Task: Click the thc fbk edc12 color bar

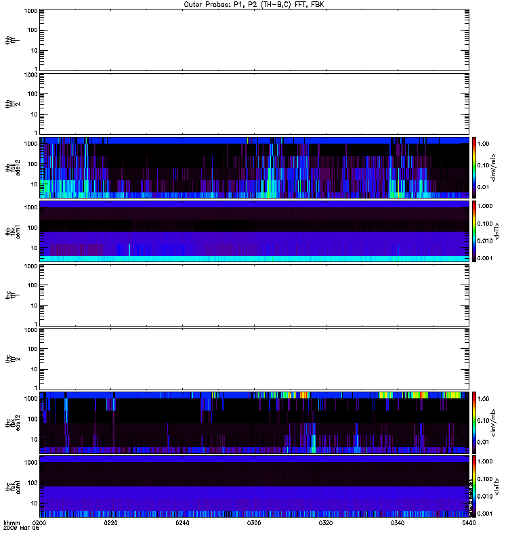Action: pyautogui.click(x=474, y=423)
